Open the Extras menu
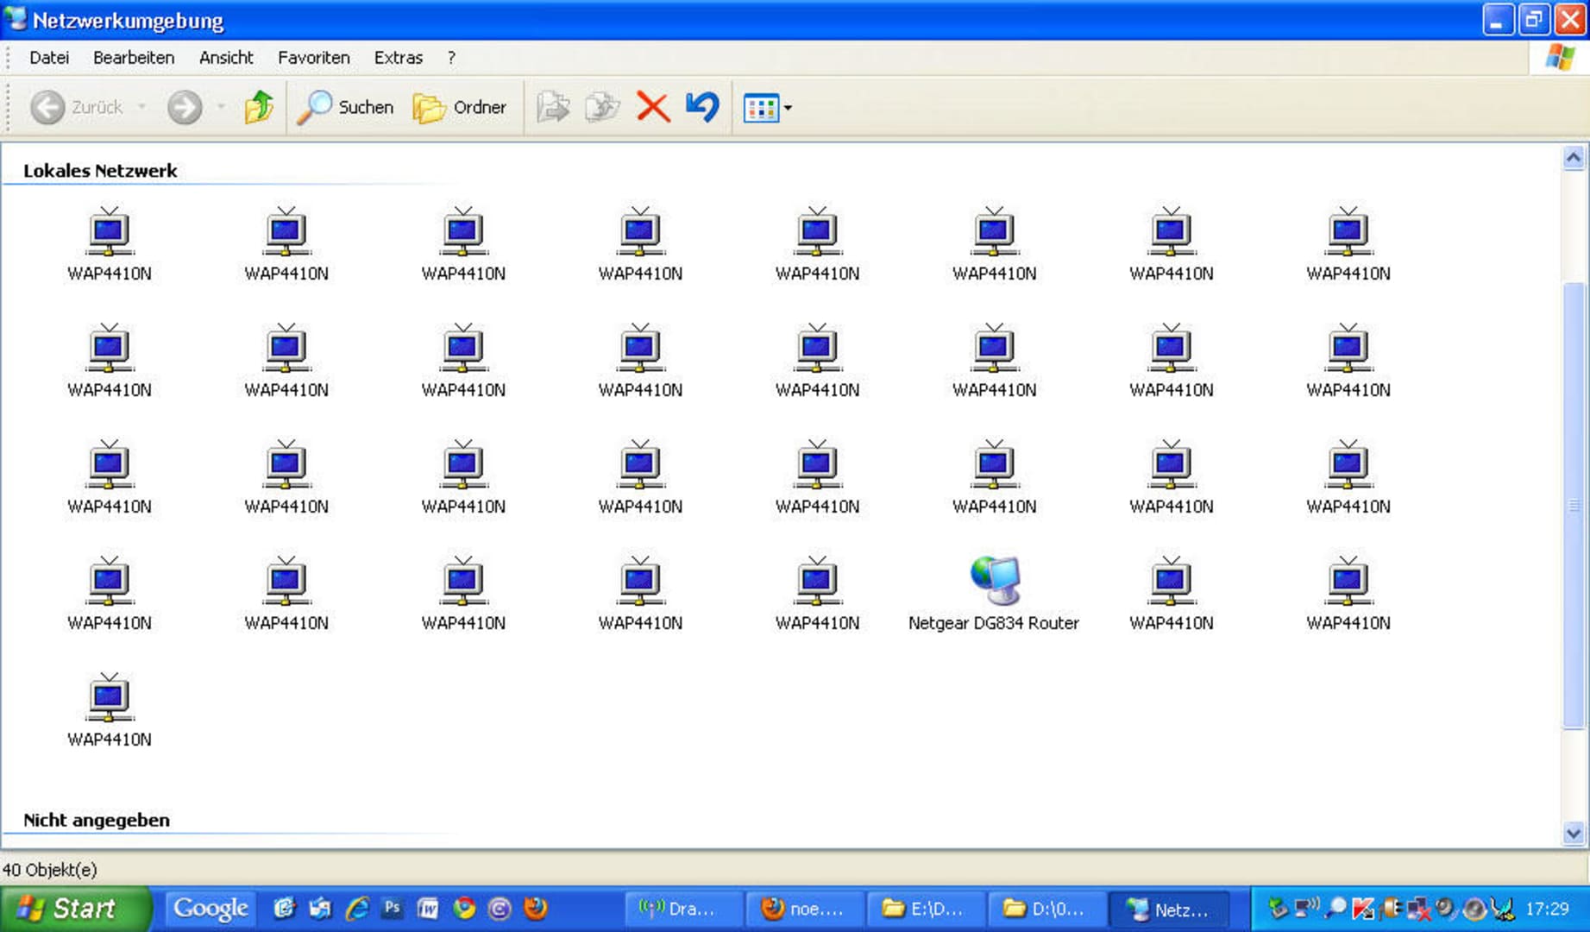Image resolution: width=1590 pixels, height=932 pixels. pyautogui.click(x=398, y=58)
